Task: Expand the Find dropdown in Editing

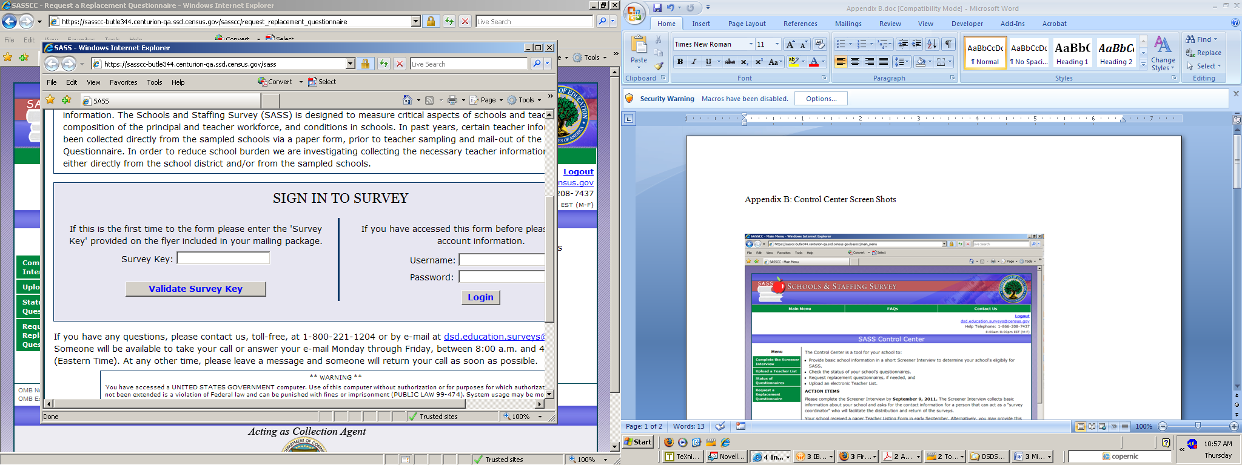Action: pyautogui.click(x=1215, y=39)
